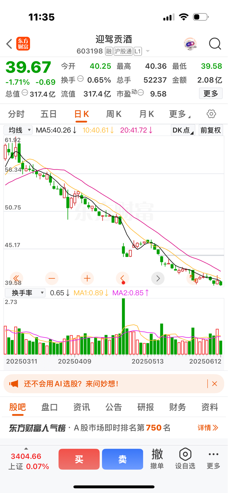The image size is (228, 493).
Task: Expand the 更多 chart period menu
Action: click(x=180, y=114)
